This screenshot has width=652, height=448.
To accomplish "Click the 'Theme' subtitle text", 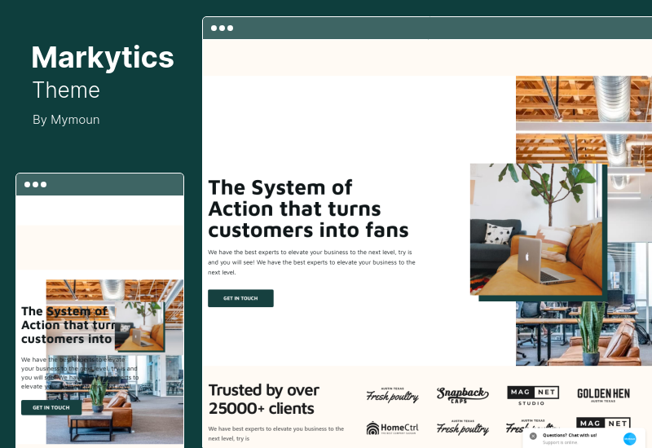I will 66,90.
